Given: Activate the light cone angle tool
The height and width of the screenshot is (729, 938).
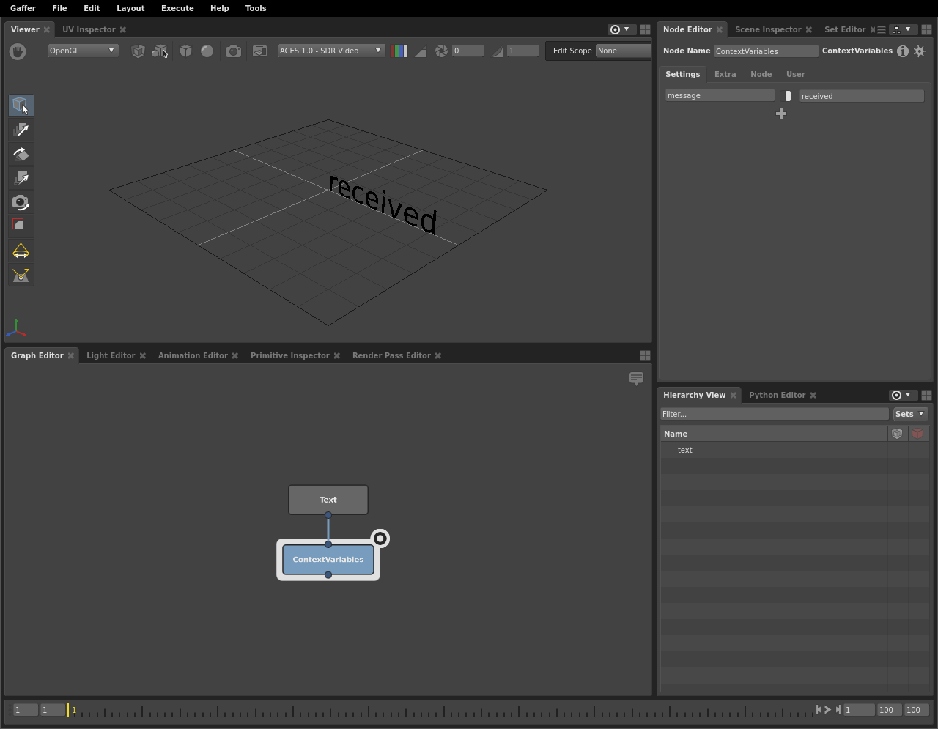Looking at the screenshot, I should pos(21,251).
